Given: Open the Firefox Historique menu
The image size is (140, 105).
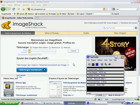Looking at the screenshot, I should (26, 5).
